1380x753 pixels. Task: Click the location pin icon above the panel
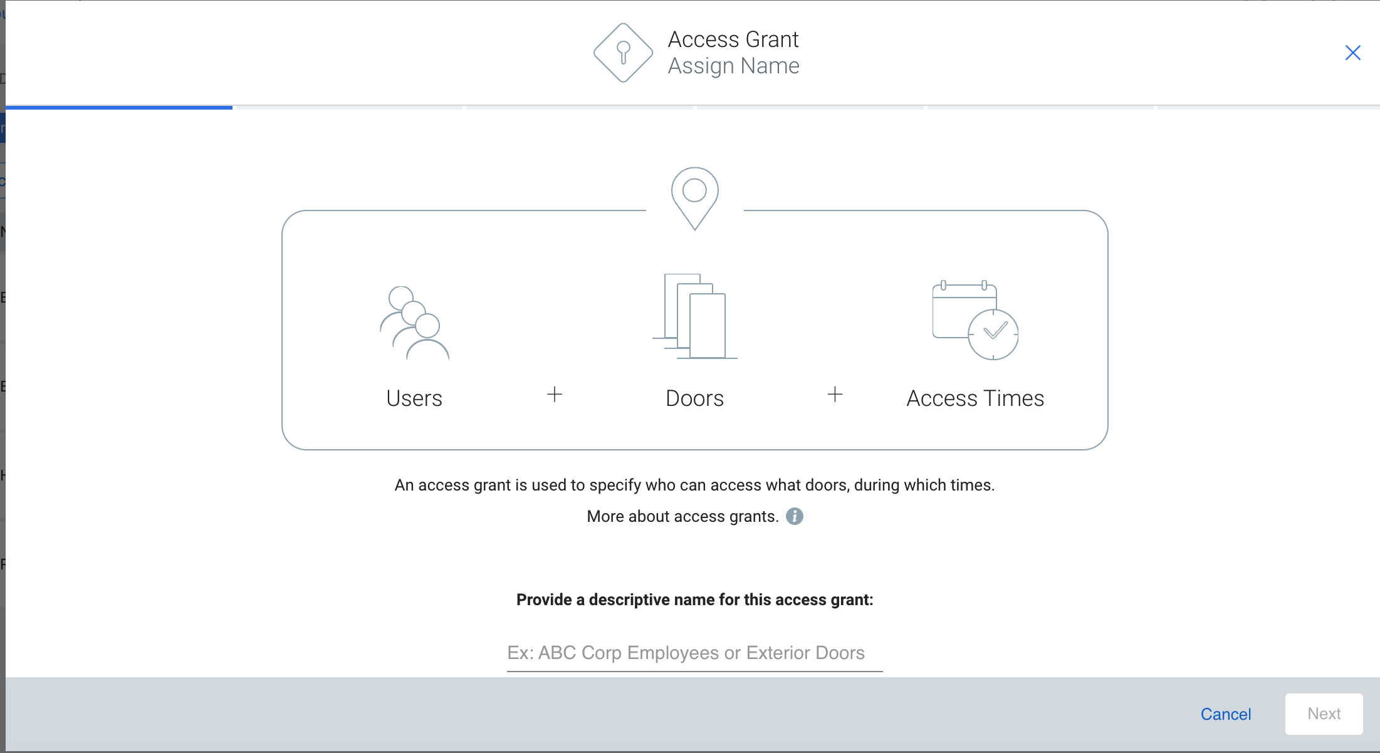tap(694, 196)
